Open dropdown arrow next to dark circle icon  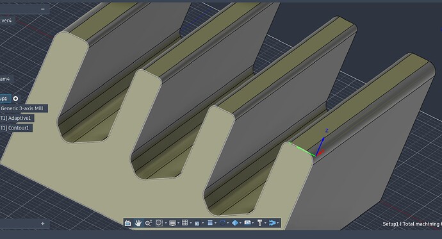tap(228, 223)
